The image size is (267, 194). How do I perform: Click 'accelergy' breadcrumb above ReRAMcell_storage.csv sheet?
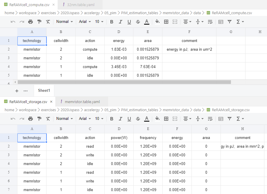92,110
